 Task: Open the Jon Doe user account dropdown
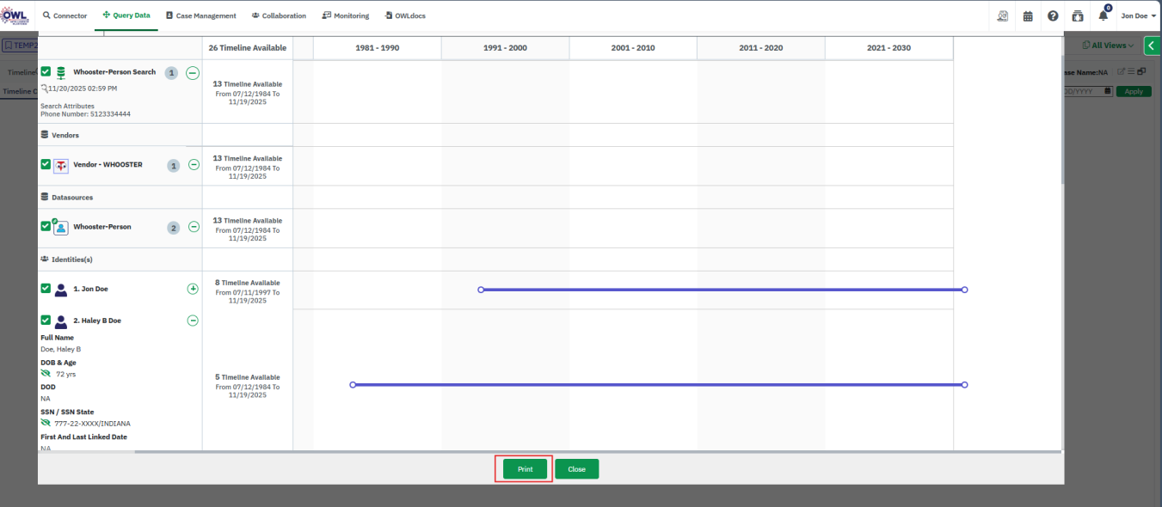1139,16
